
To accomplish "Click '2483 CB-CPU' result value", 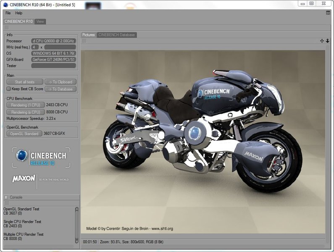I will click(x=57, y=105).
